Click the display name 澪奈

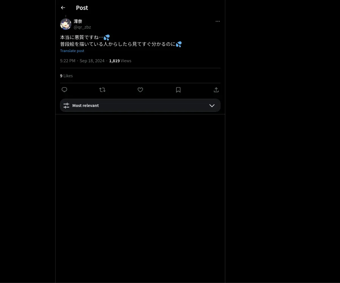point(78,21)
